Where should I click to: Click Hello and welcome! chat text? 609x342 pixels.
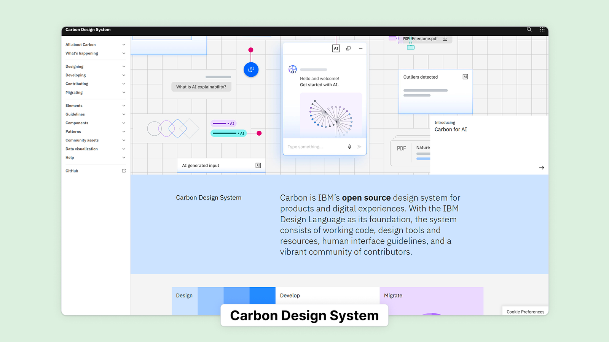click(319, 79)
